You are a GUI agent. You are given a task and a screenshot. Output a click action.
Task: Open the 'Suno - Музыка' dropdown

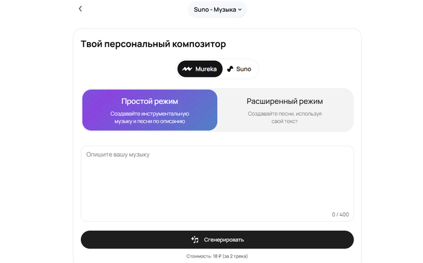point(217,10)
